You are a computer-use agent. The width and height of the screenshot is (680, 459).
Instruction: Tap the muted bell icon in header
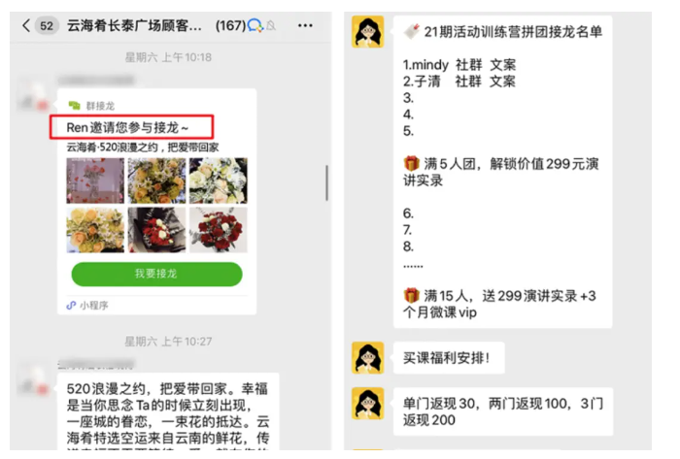[271, 26]
